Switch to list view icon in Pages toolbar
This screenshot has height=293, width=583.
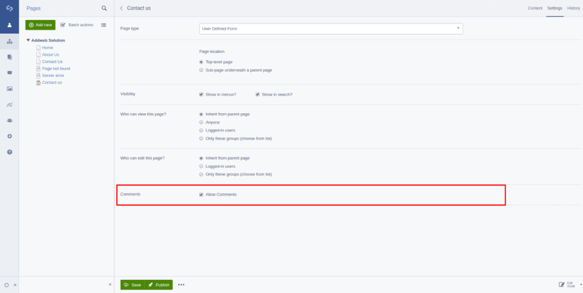[104, 25]
